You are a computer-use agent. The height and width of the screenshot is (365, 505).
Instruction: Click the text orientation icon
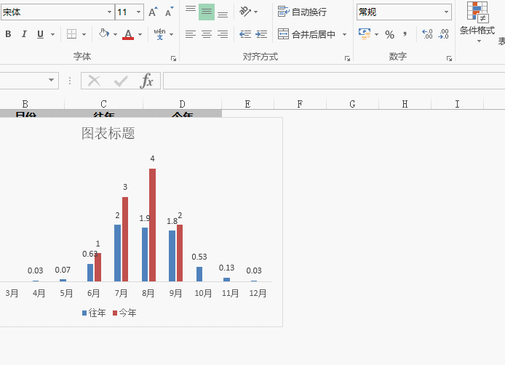coord(246,12)
